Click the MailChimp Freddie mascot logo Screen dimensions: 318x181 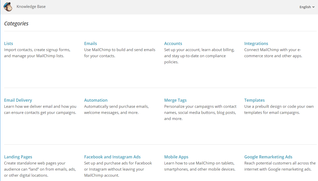(x=8, y=7)
